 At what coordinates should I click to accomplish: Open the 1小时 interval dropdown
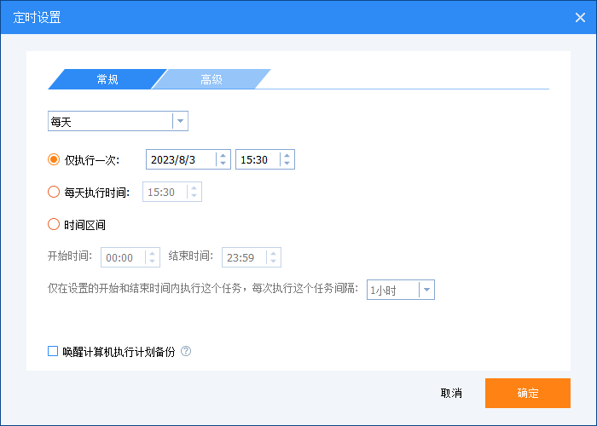(x=401, y=290)
